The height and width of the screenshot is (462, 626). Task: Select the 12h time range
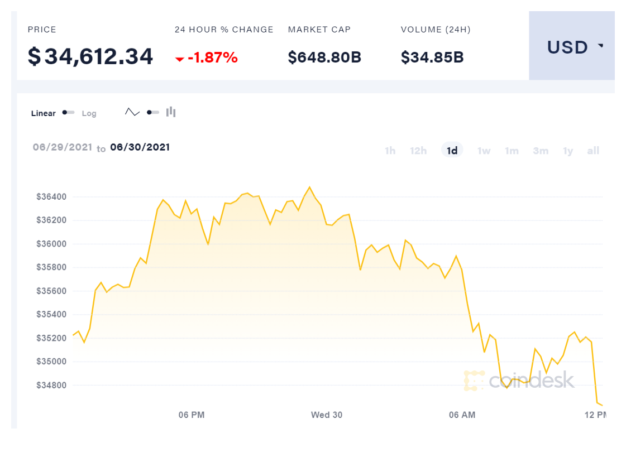click(x=418, y=151)
